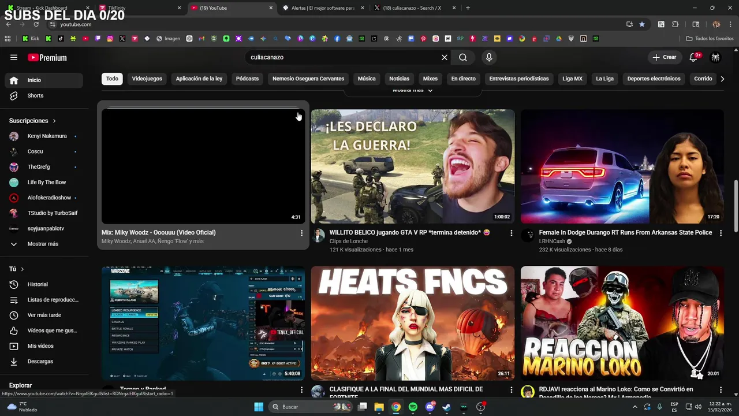
Task: Expand the Mostrar más button above videos
Action: tap(413, 90)
